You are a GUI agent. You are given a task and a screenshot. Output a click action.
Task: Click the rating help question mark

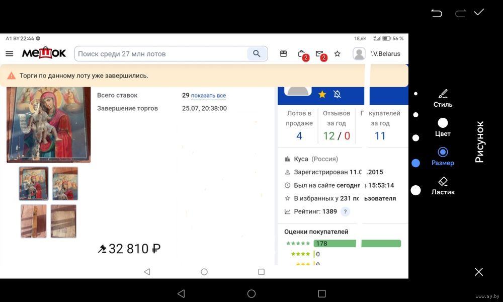345,212
